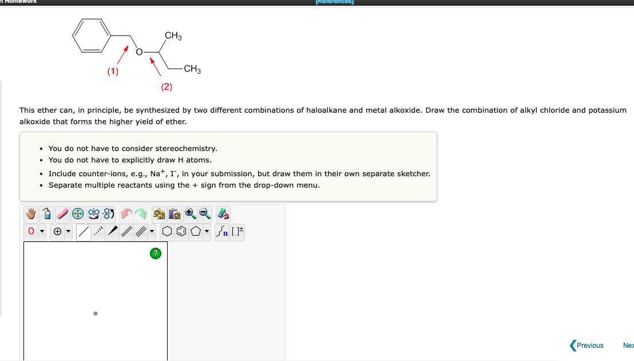634x361 pixels.
Task: Click the Next question link
Action: tap(628, 346)
